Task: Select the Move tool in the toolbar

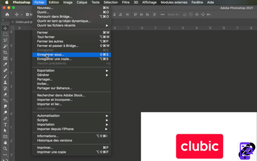Action: pos(5,28)
